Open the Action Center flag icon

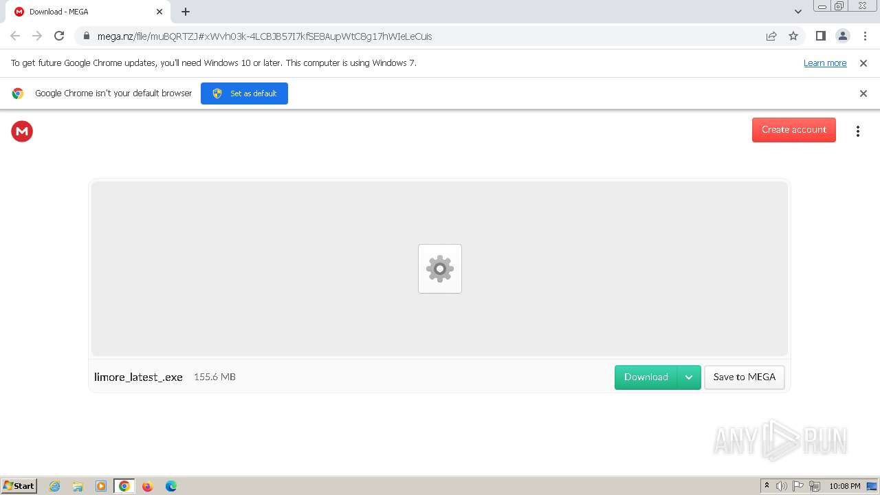798,486
